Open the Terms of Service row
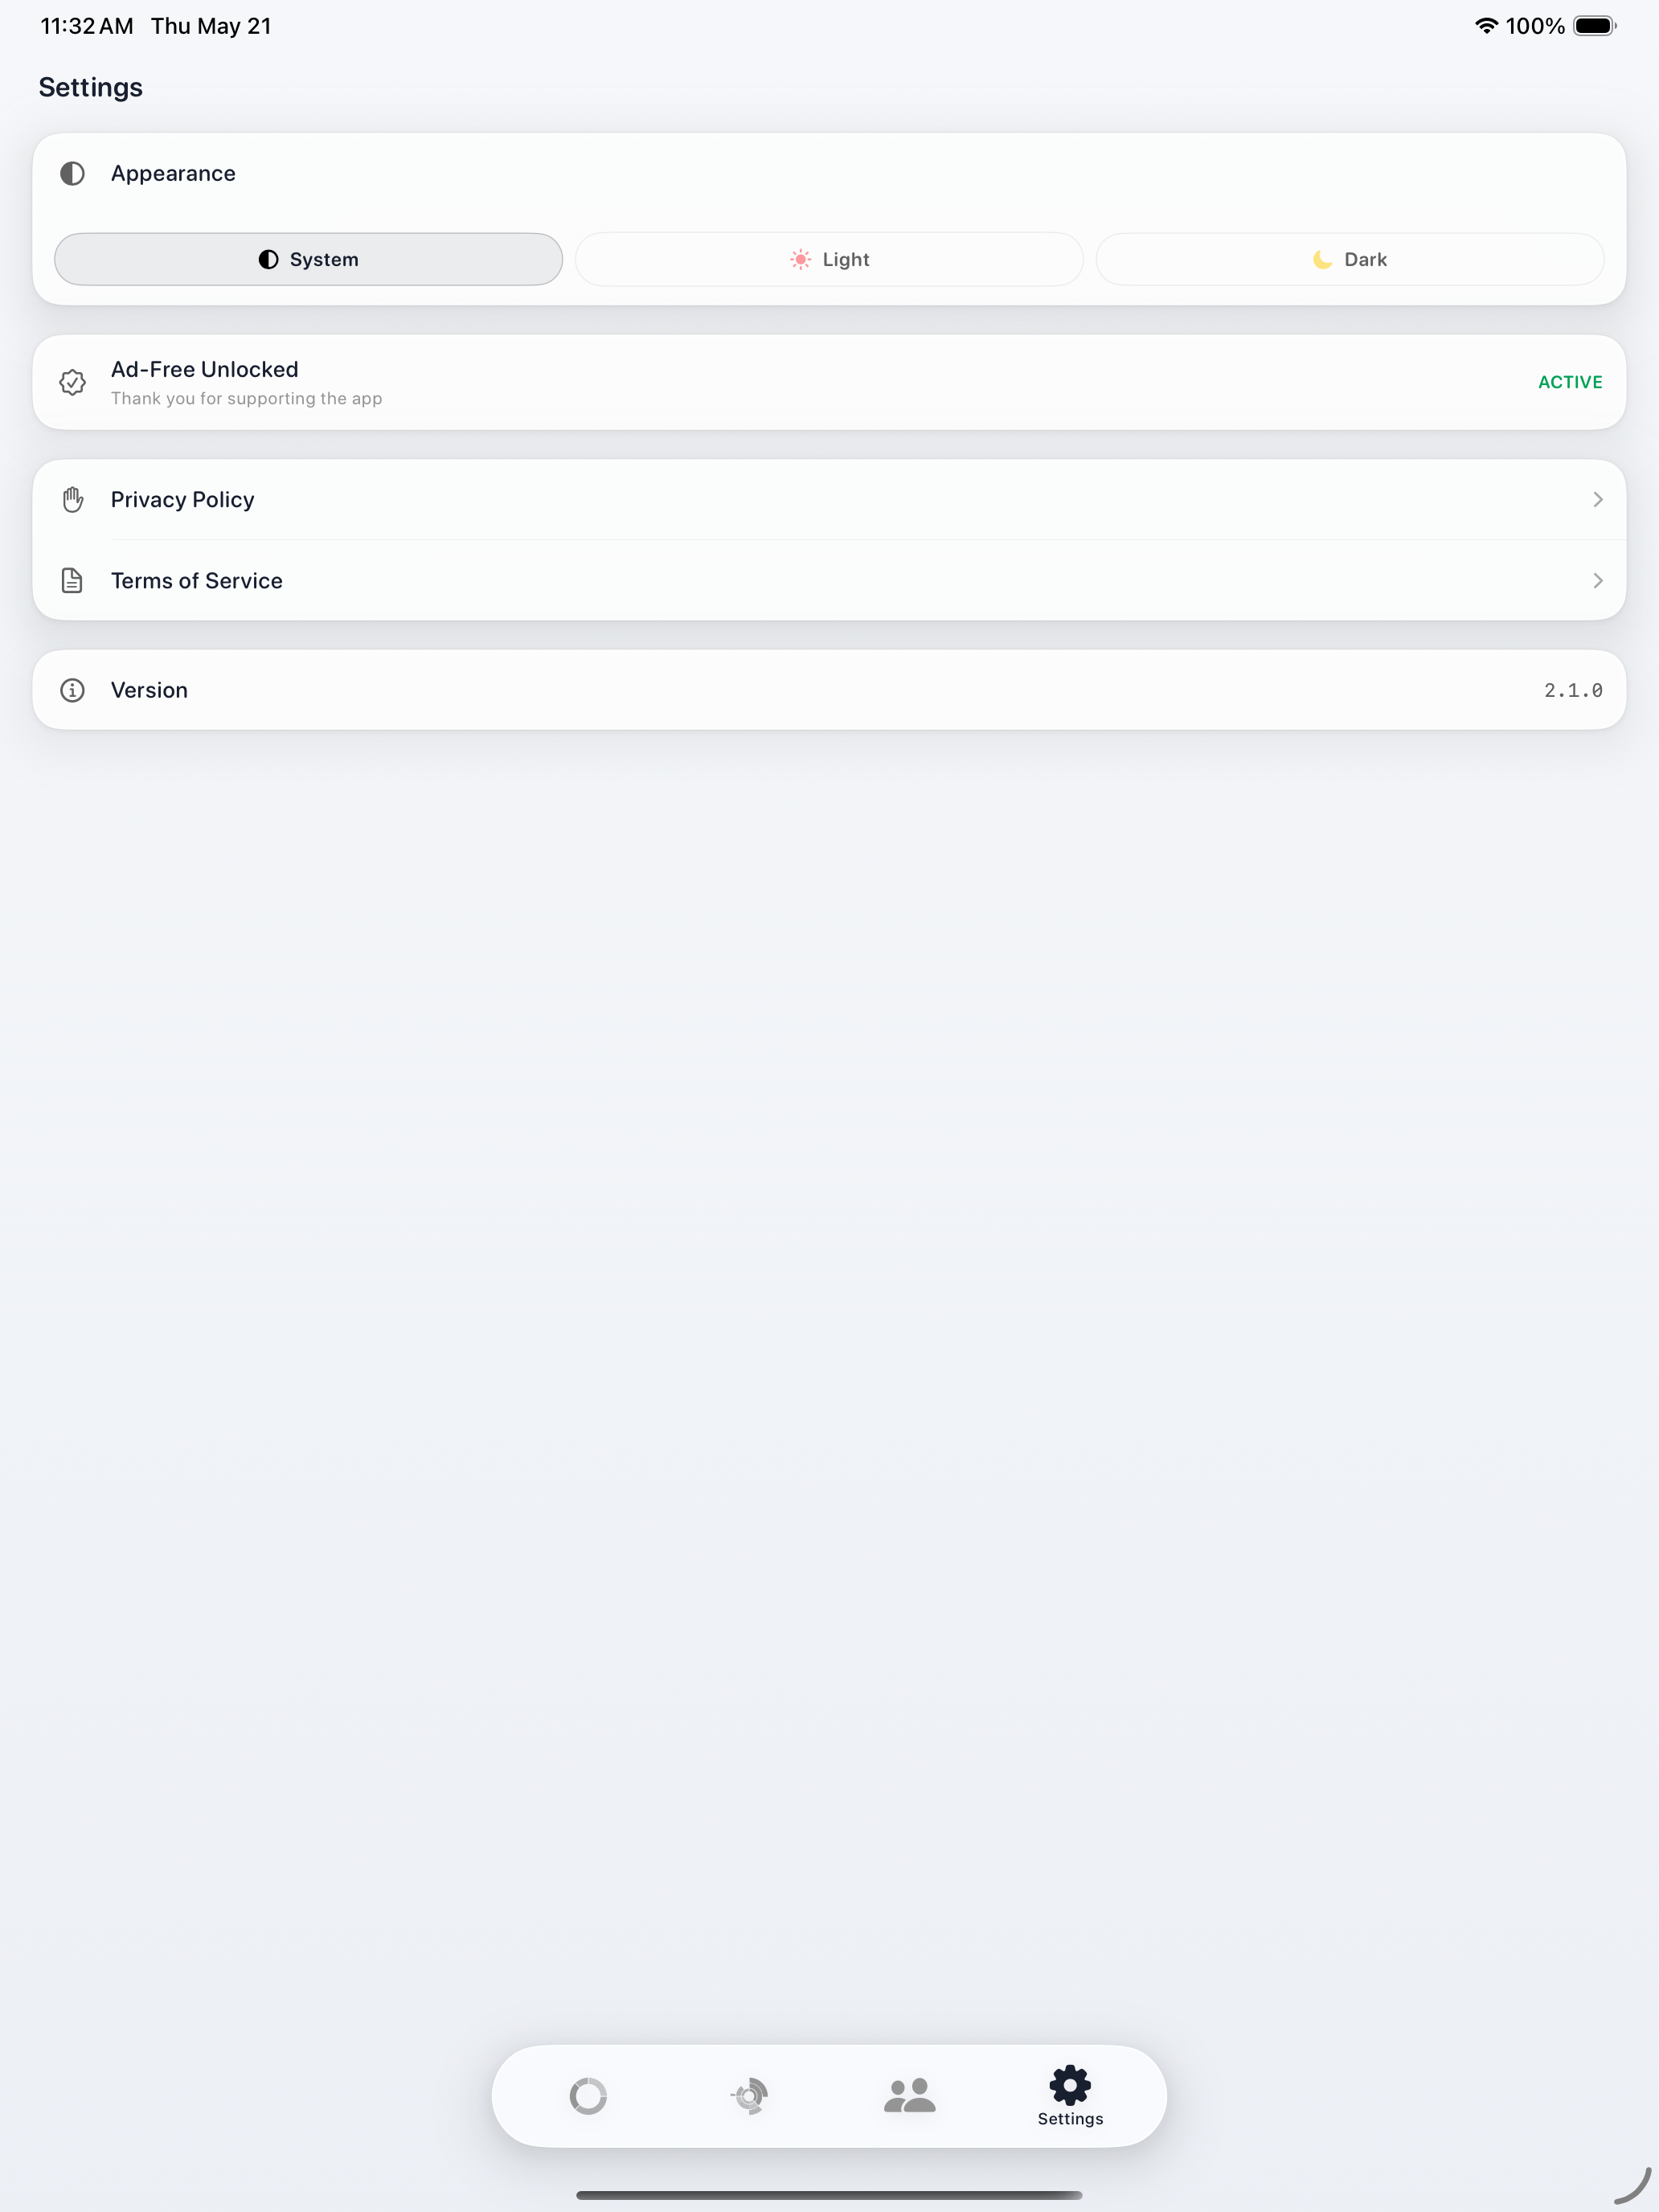 (829, 580)
